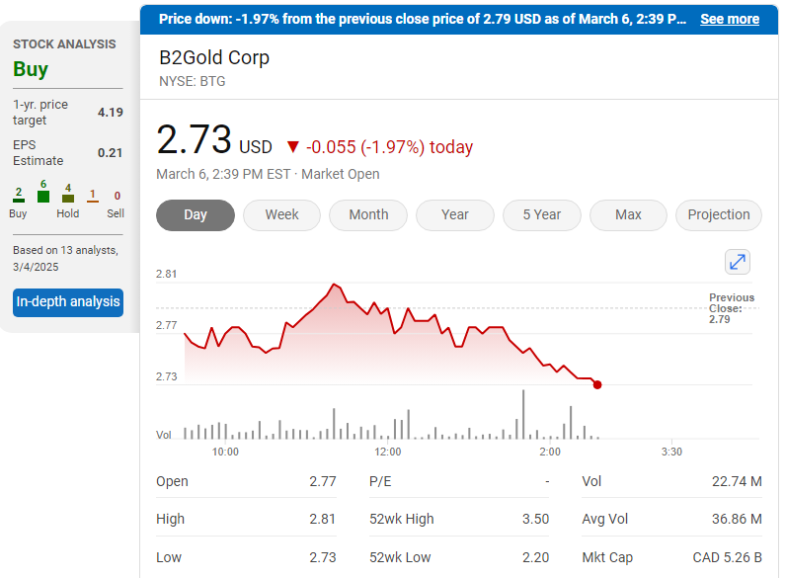Click the red down-triangle price change indicator
The image size is (785, 578).
tap(292, 147)
